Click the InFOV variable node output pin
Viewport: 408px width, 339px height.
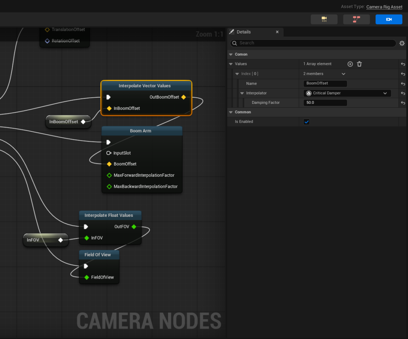(61, 240)
